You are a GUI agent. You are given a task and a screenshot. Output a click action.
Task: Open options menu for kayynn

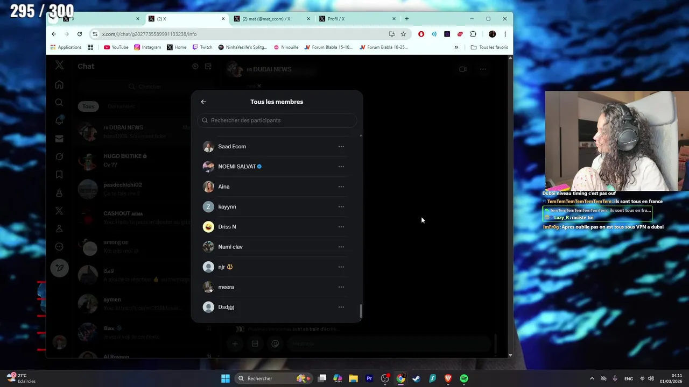[x=341, y=206]
